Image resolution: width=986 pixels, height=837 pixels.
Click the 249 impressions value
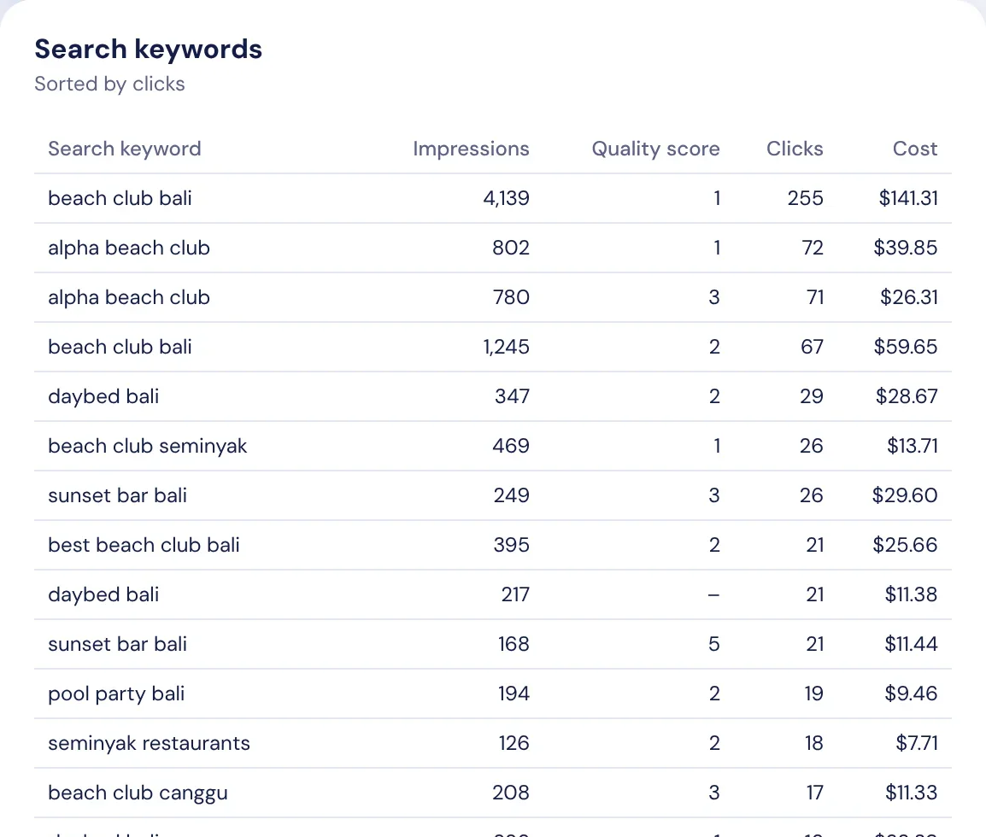(x=511, y=495)
